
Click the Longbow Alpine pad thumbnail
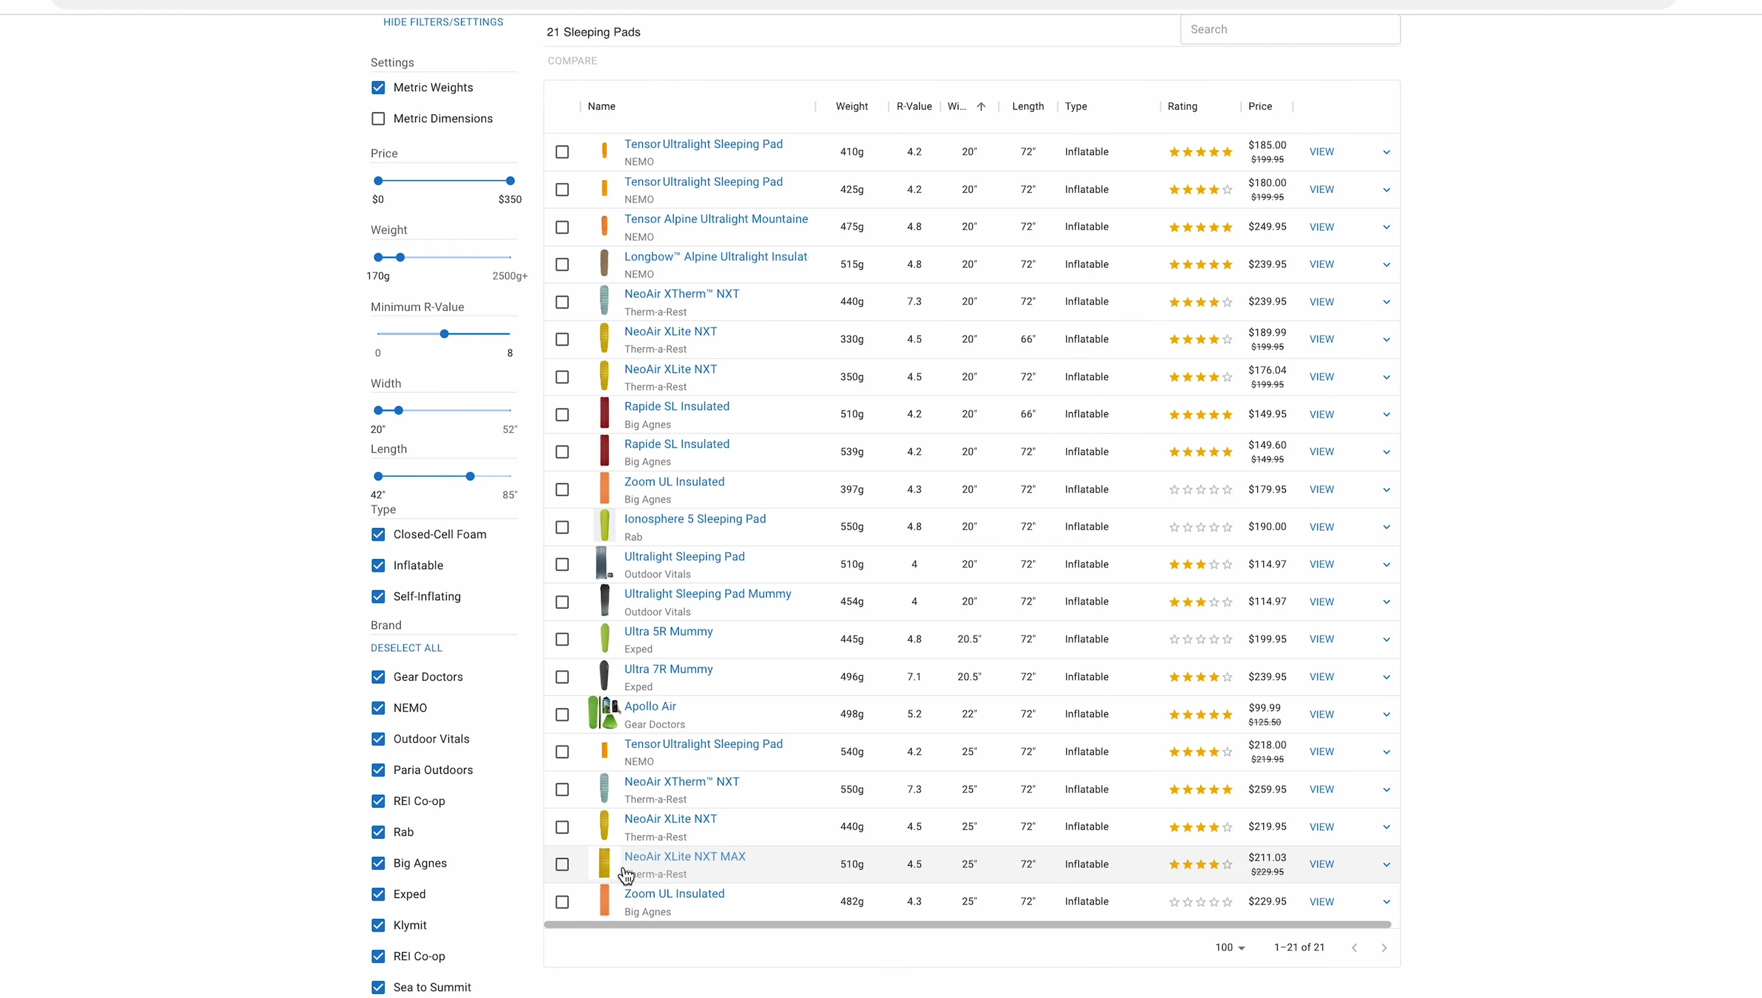pos(604,264)
